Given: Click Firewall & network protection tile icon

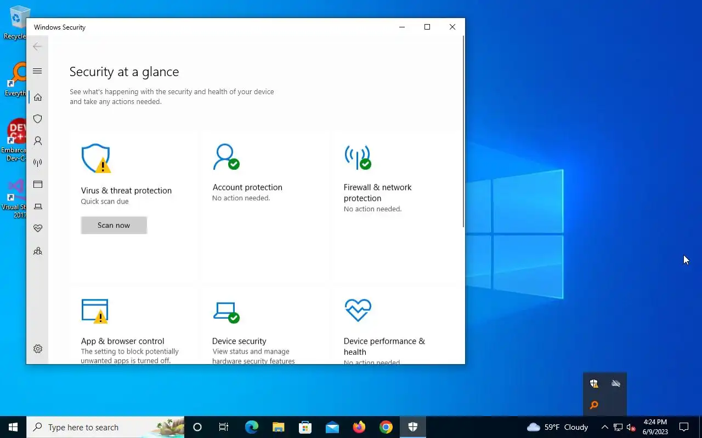Looking at the screenshot, I should coord(358,157).
